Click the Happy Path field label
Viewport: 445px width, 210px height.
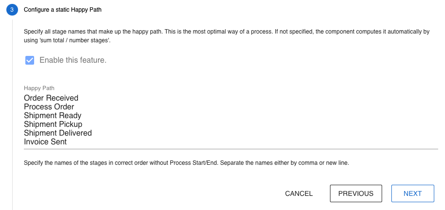[x=39, y=88]
